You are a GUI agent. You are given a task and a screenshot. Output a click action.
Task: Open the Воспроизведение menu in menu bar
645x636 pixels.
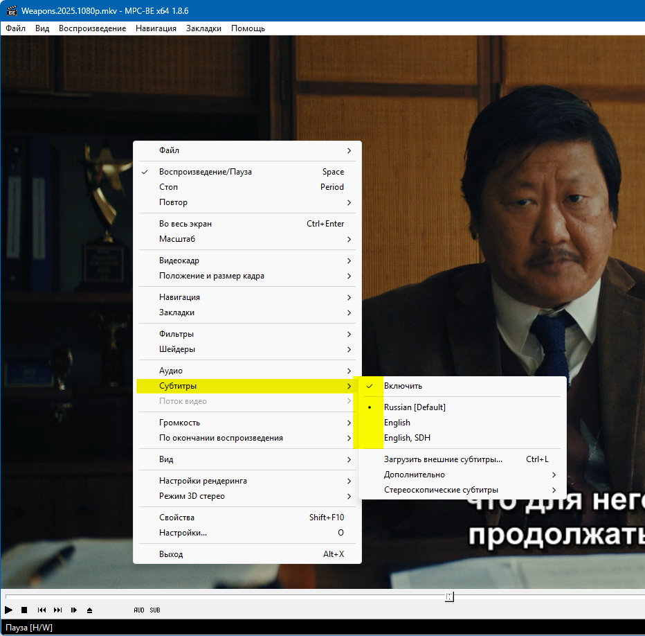92,28
